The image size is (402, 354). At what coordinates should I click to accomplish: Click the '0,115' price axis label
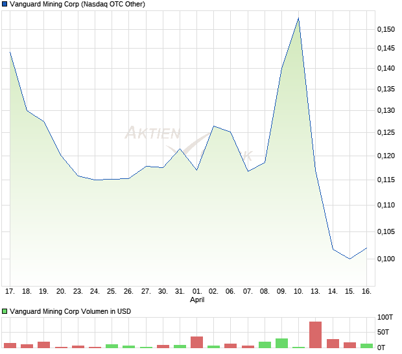pos(386,180)
